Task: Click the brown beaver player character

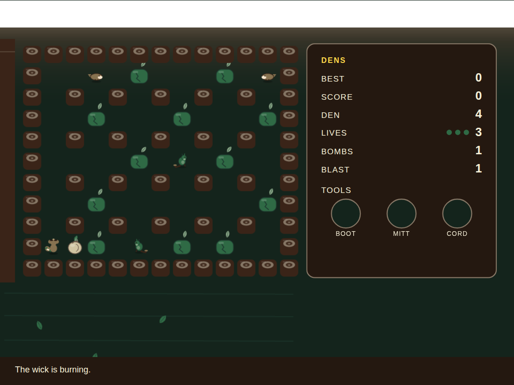Action: coord(52,246)
